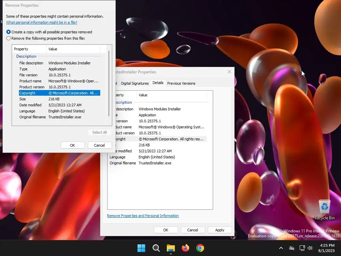This screenshot has height=256, width=341.
Task: Select the Original filename row in Remove Properties
Action: pos(59,117)
